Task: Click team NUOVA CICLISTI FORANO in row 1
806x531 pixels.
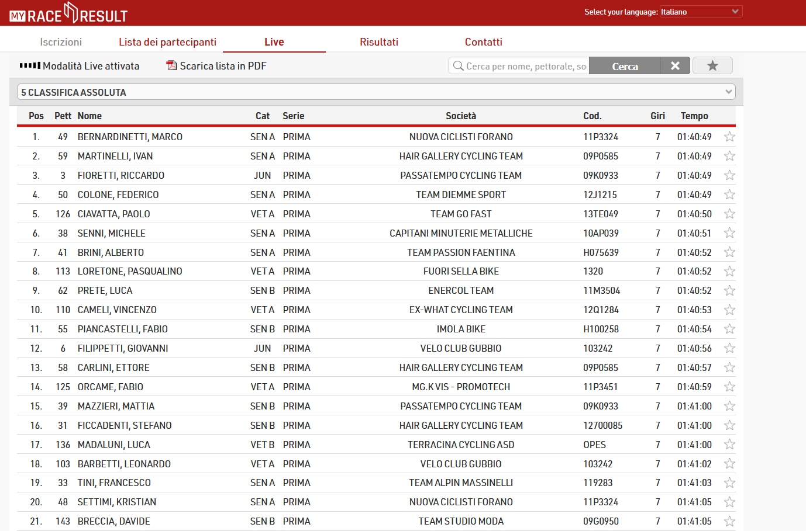Action: tap(461, 137)
